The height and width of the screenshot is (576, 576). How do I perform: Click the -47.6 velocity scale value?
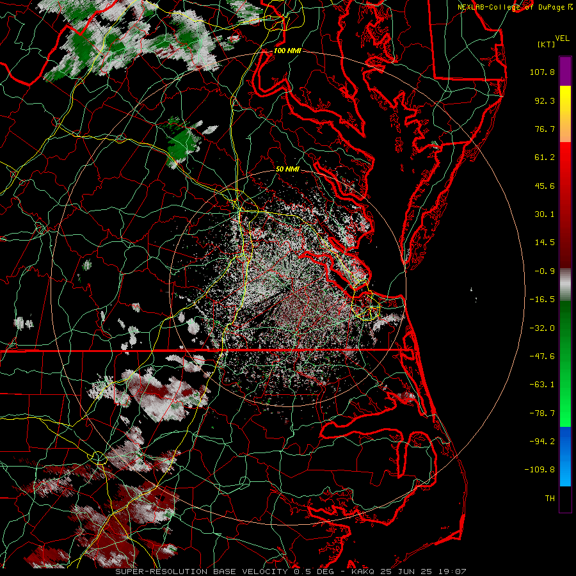(542, 356)
